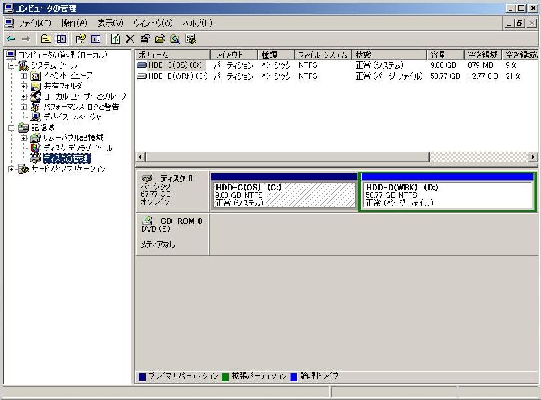
Task: Click the HDD-C(OS) volume drive icon
Action: pos(142,65)
